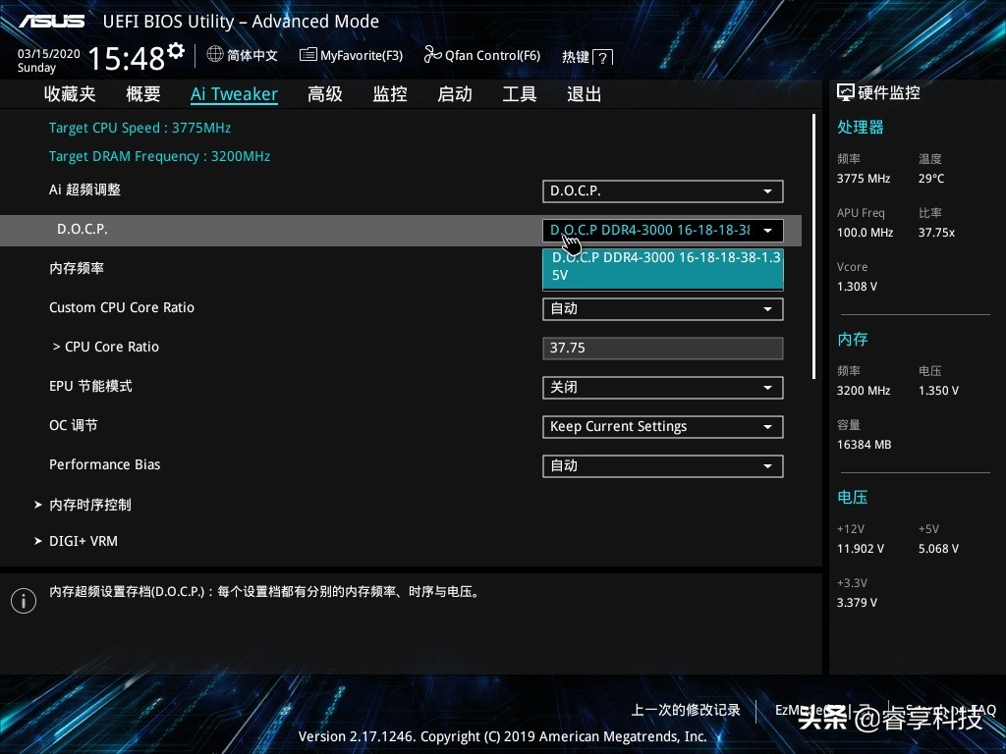Click the globe language icon
The width and height of the screenshot is (1006, 754).
point(215,55)
